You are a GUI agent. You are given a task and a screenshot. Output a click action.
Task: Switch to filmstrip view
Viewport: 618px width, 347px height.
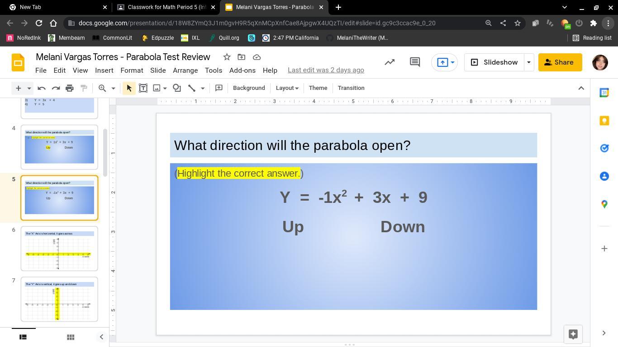tap(23, 337)
